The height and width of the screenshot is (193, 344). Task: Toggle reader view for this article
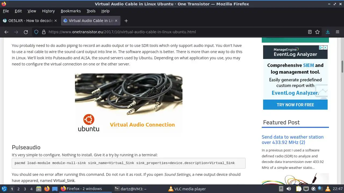(310, 32)
